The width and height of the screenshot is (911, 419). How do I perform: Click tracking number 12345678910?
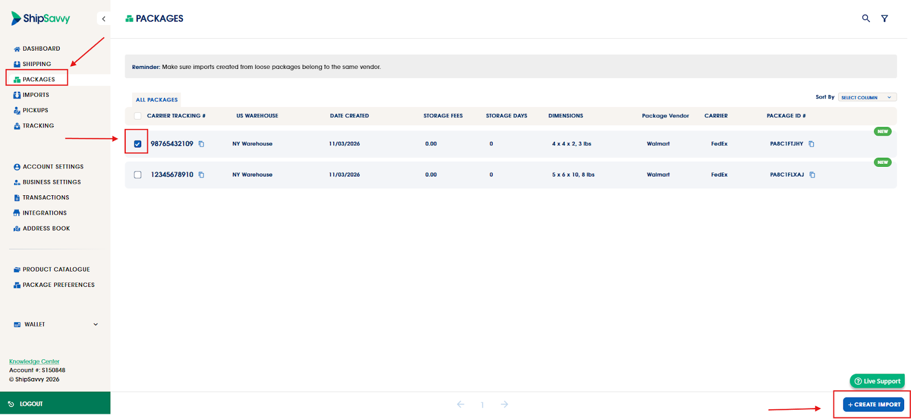click(172, 174)
